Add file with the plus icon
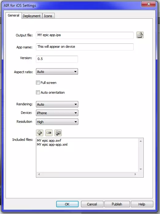The height and width of the screenshot is (214, 160). click(40, 133)
